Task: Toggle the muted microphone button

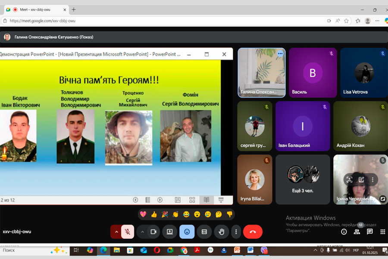Action: (128, 232)
